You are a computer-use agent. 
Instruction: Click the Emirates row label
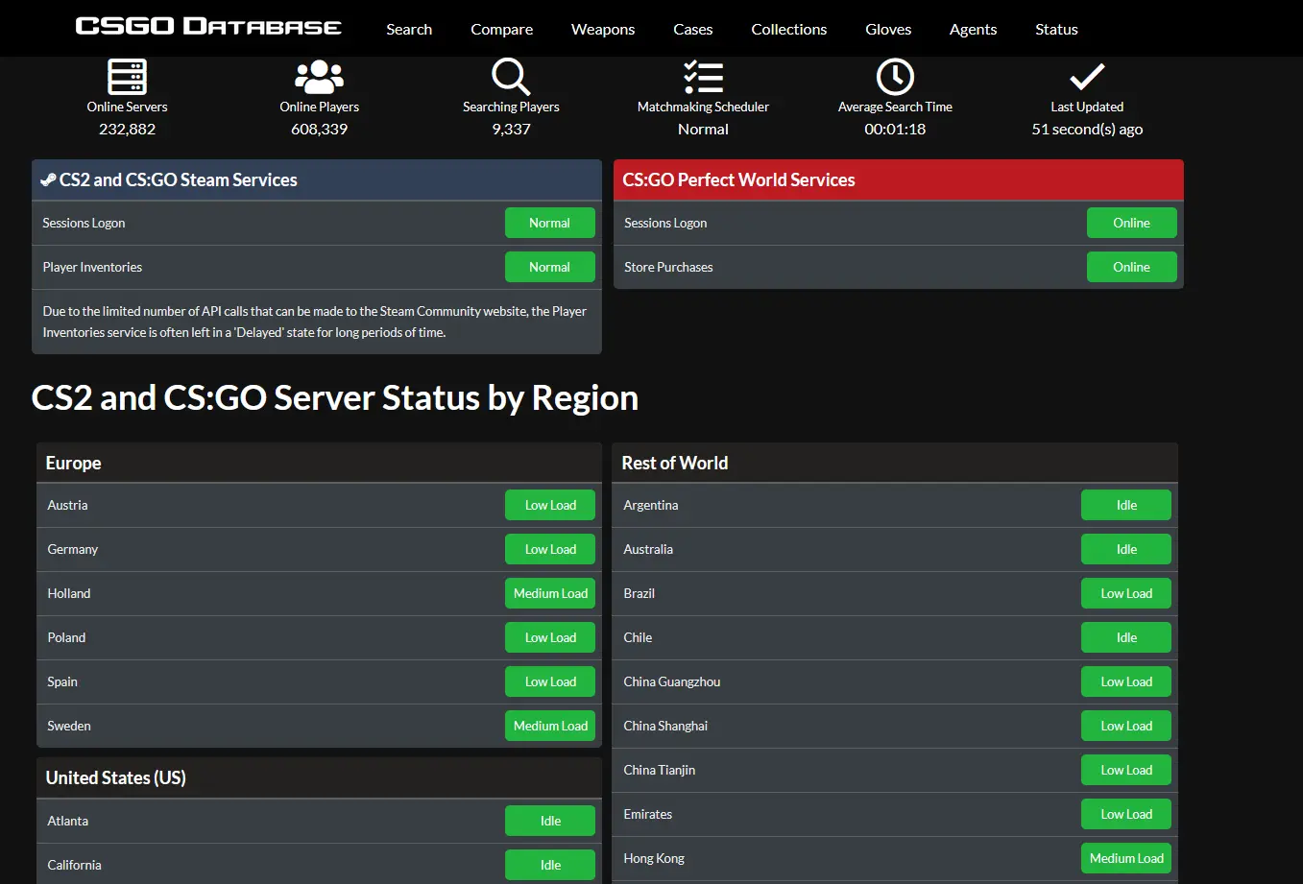[x=648, y=814]
